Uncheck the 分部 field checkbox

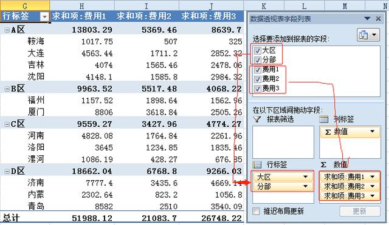(258, 60)
